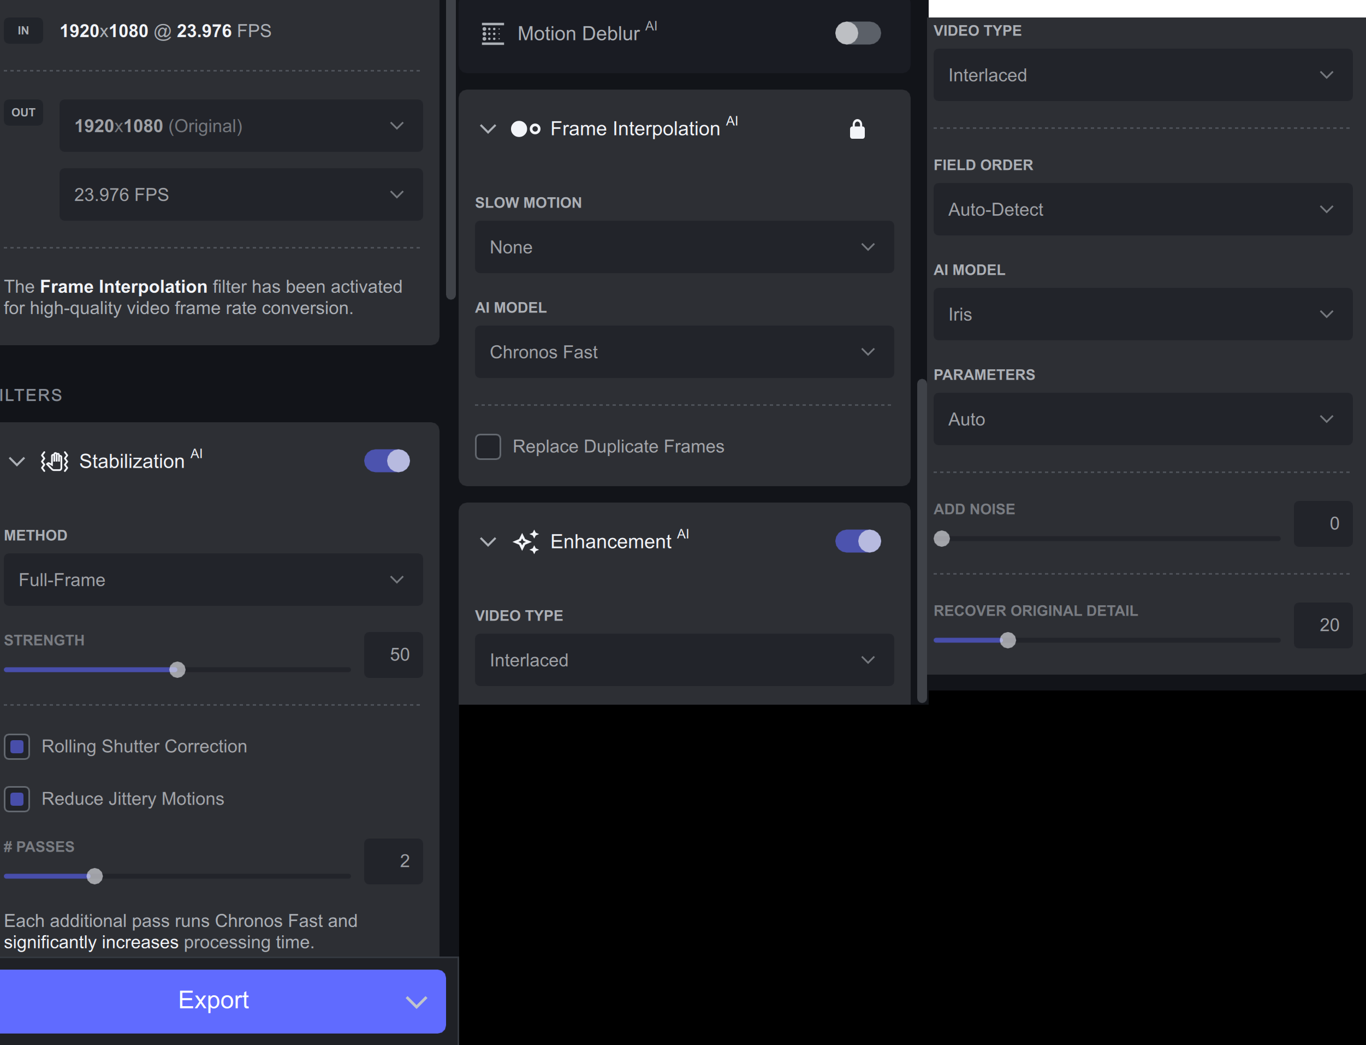The width and height of the screenshot is (1366, 1045).
Task: Check Replace Duplicate Frames
Action: click(488, 447)
